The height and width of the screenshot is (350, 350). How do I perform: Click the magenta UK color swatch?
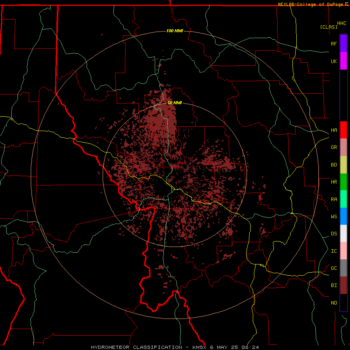(343, 61)
